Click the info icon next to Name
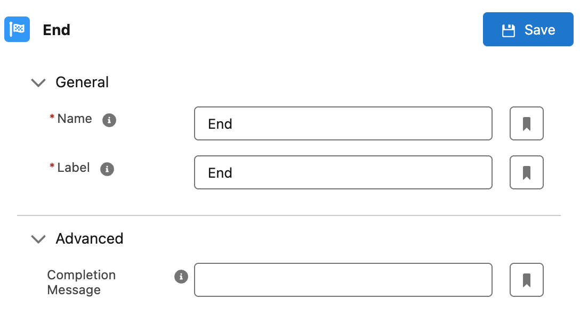580x316 pixels. pyautogui.click(x=109, y=120)
